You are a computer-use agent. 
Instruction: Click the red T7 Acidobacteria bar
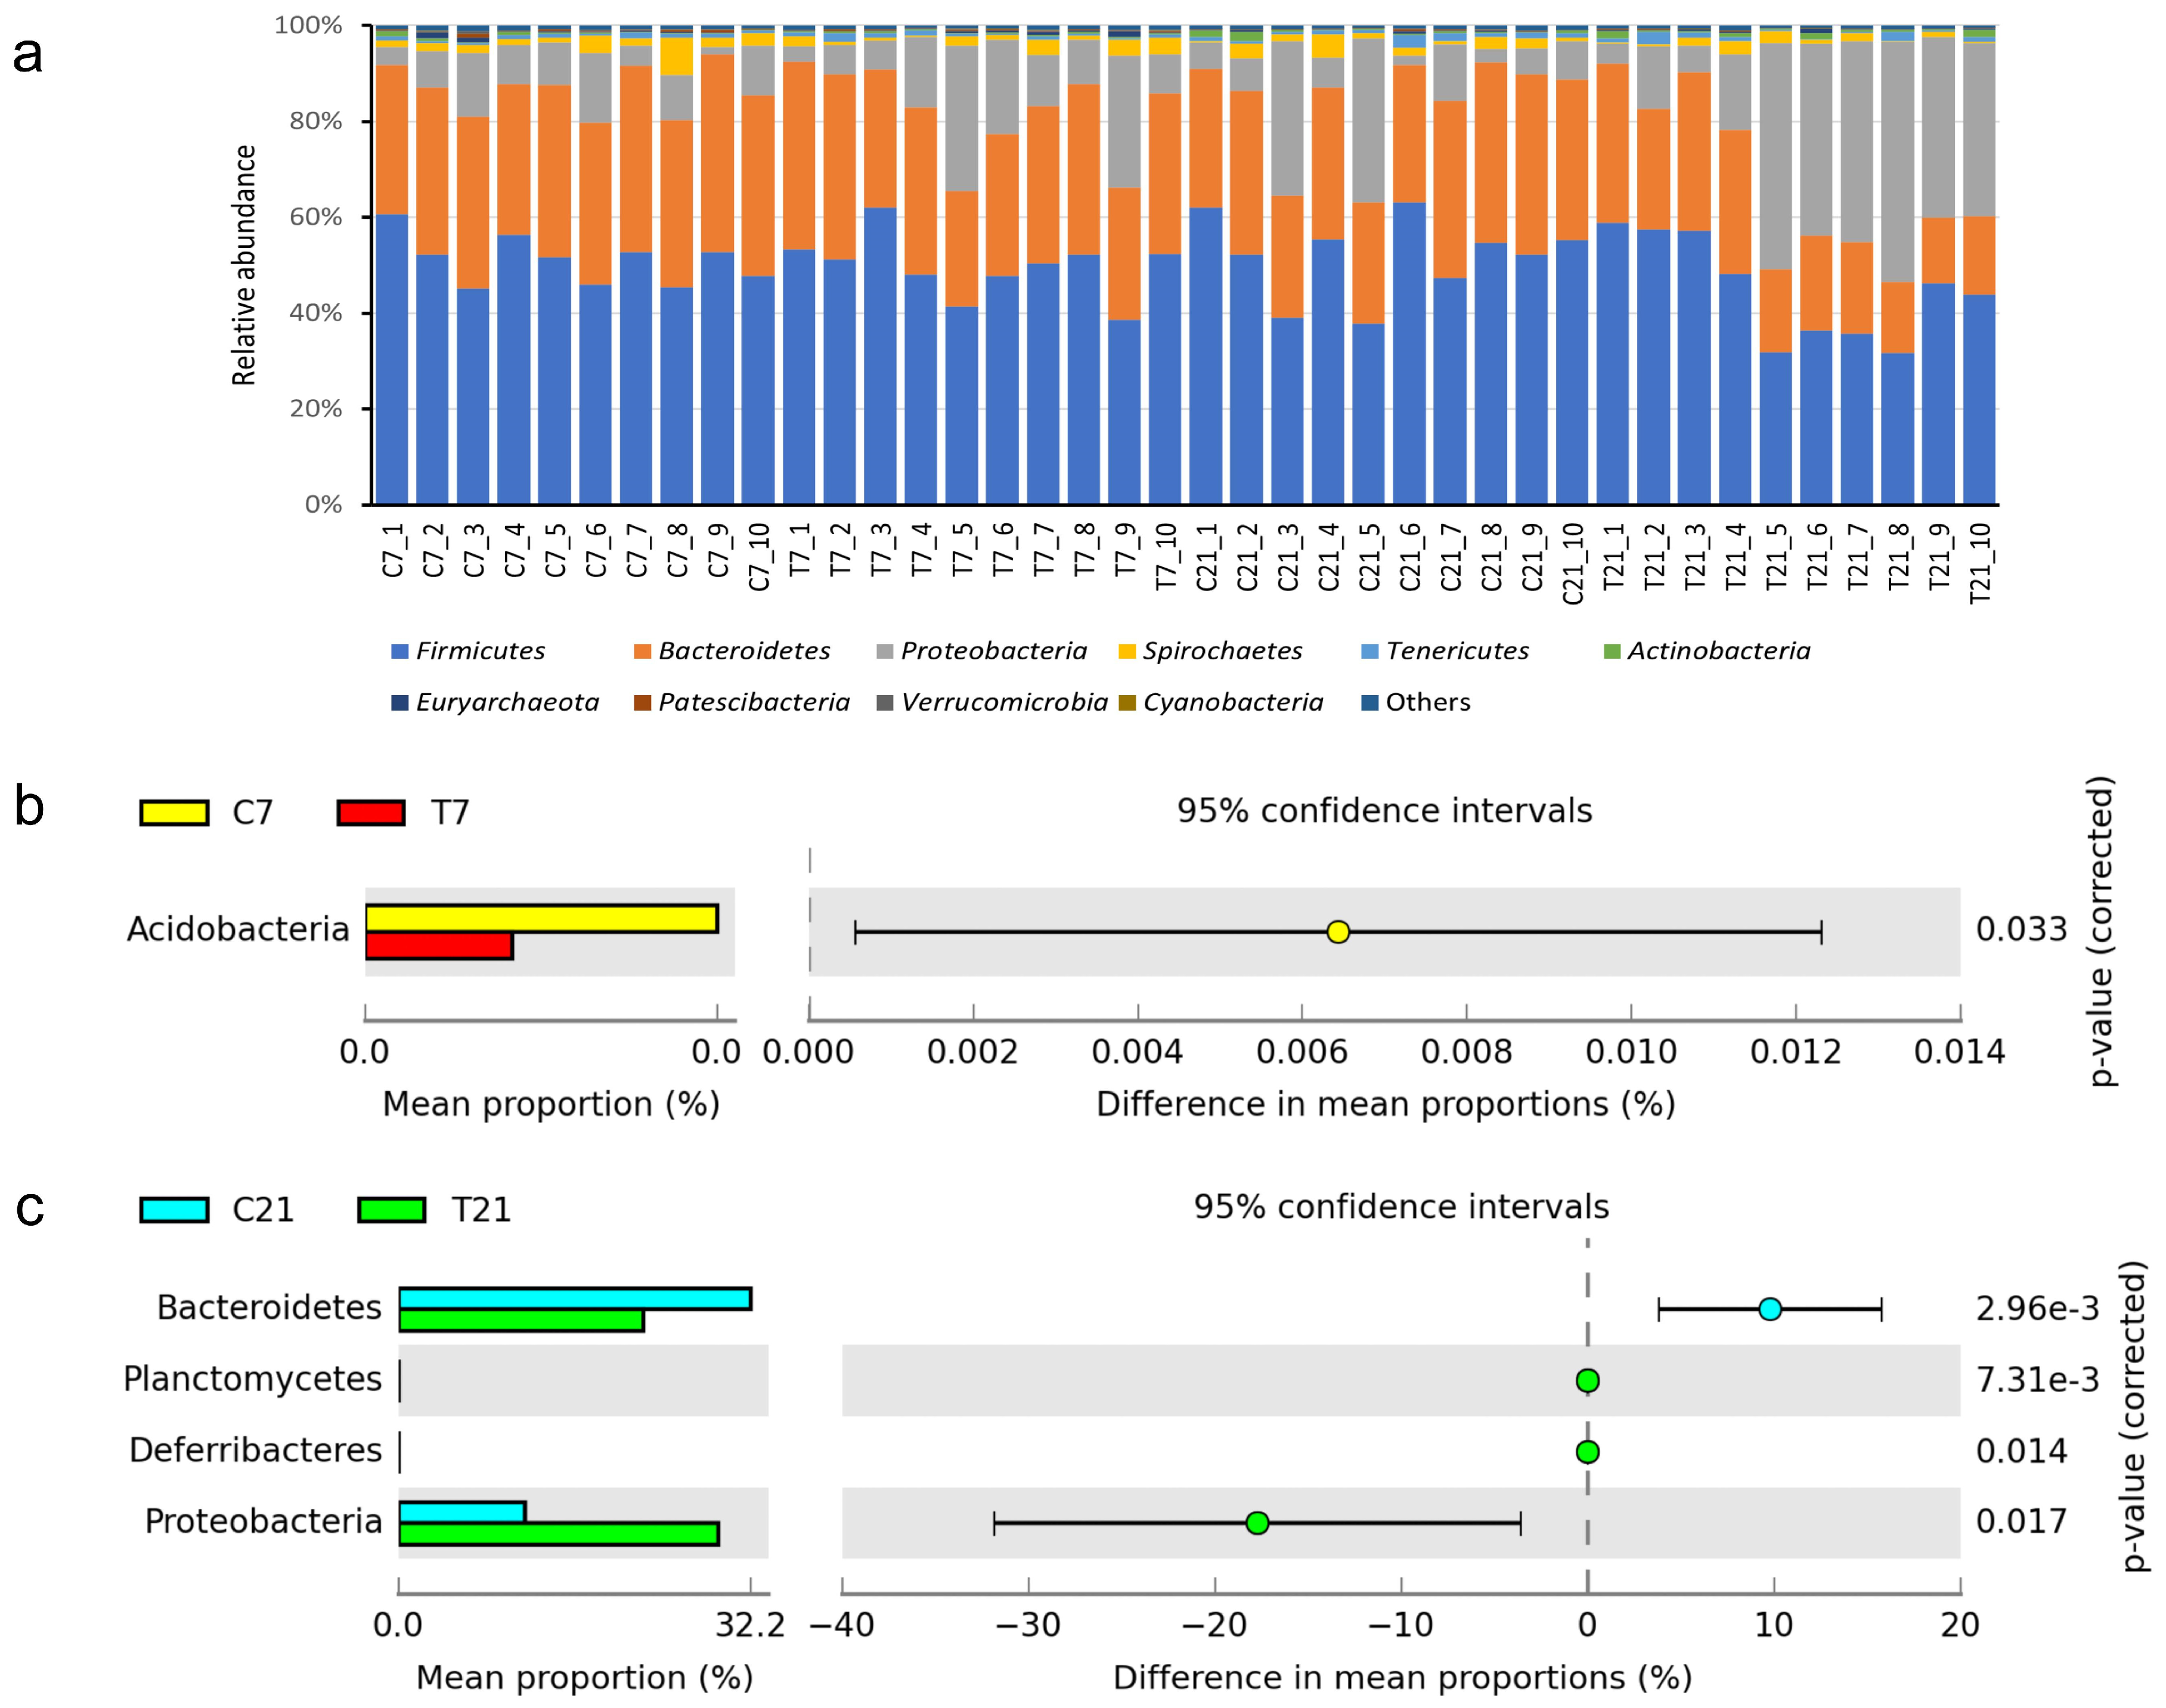pyautogui.click(x=439, y=946)
